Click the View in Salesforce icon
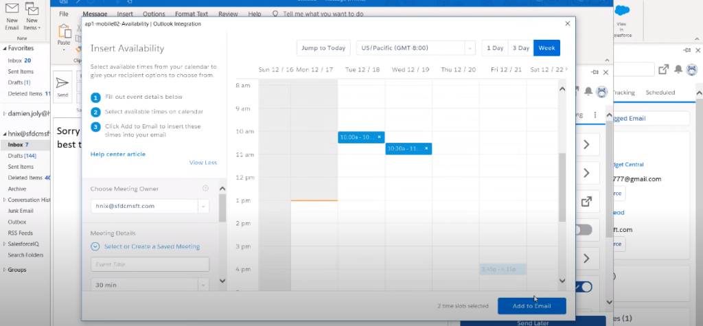This screenshot has height=326, width=703. [x=623, y=14]
